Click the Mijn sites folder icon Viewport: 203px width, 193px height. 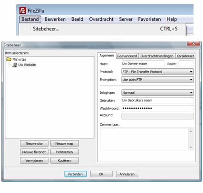[9, 59]
